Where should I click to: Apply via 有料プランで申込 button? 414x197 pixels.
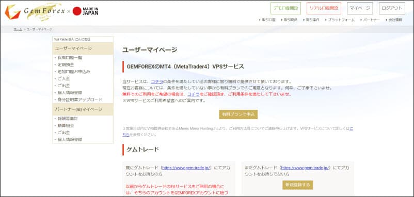(x=238, y=114)
